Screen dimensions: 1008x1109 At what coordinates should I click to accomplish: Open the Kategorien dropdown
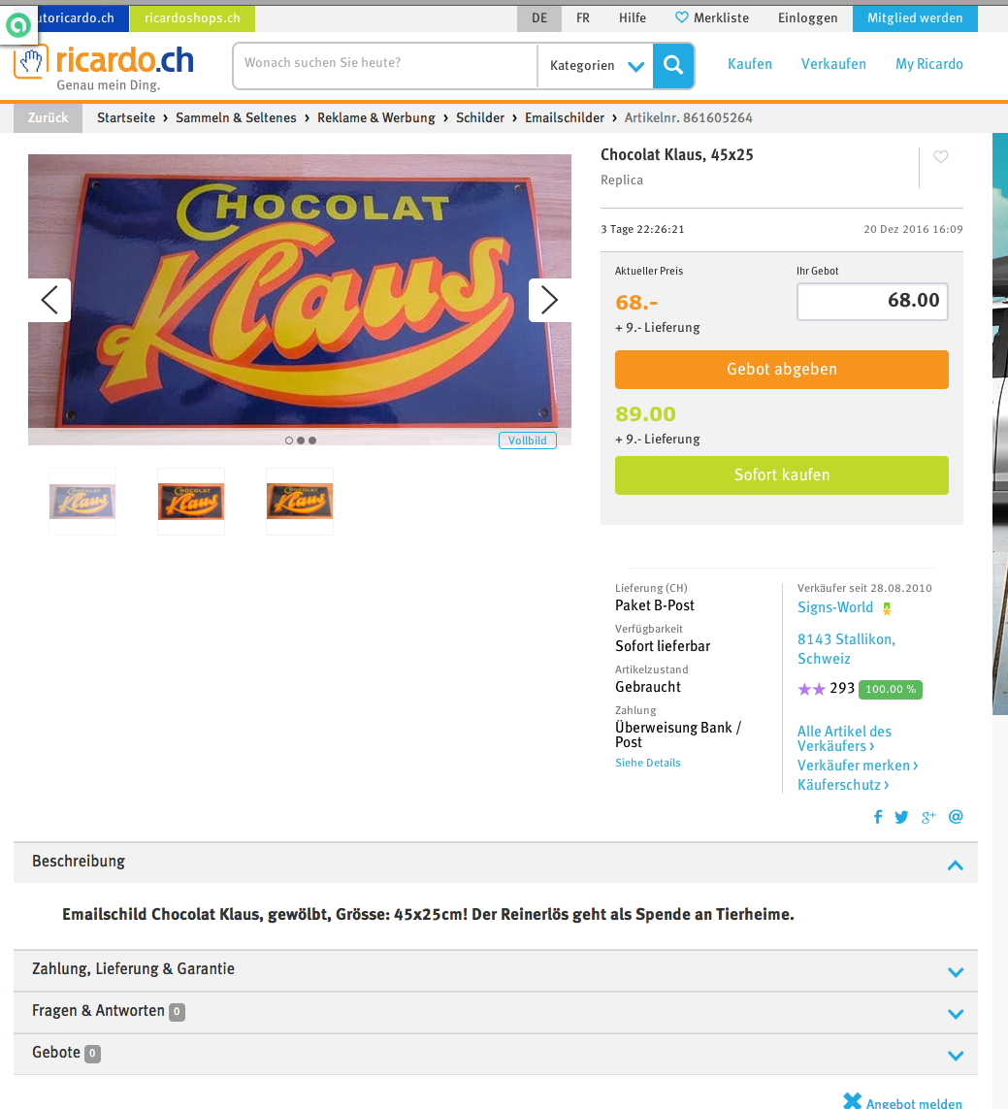tap(596, 66)
